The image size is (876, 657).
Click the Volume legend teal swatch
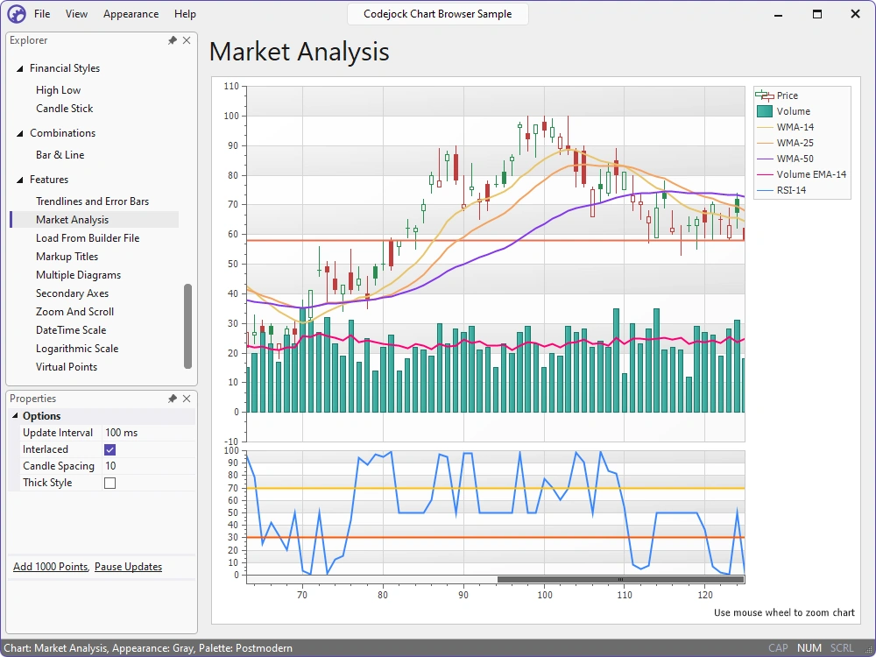tap(764, 111)
